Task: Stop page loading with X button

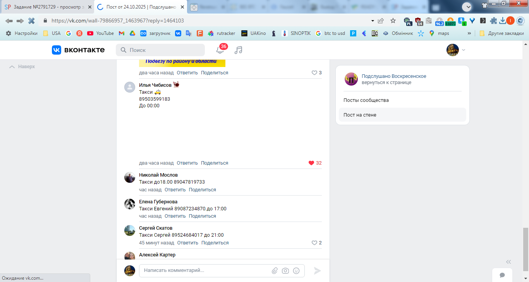Action: 31,21
